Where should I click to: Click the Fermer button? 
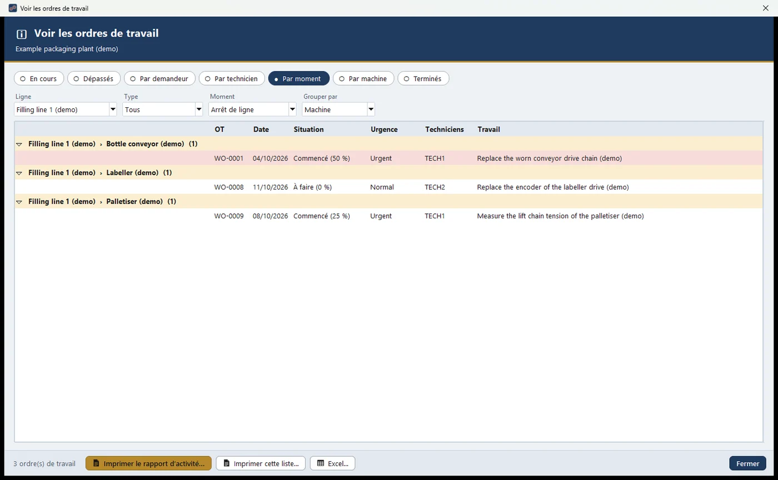747,463
